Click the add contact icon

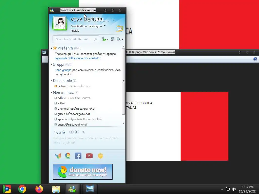click(103, 39)
